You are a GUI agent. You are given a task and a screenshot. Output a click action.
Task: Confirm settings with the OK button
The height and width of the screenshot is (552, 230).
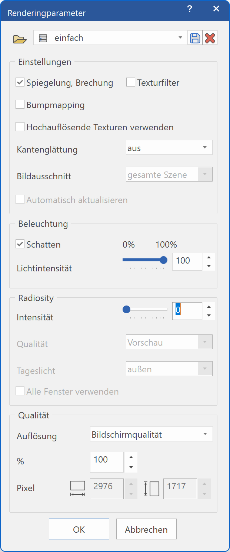(x=79, y=529)
